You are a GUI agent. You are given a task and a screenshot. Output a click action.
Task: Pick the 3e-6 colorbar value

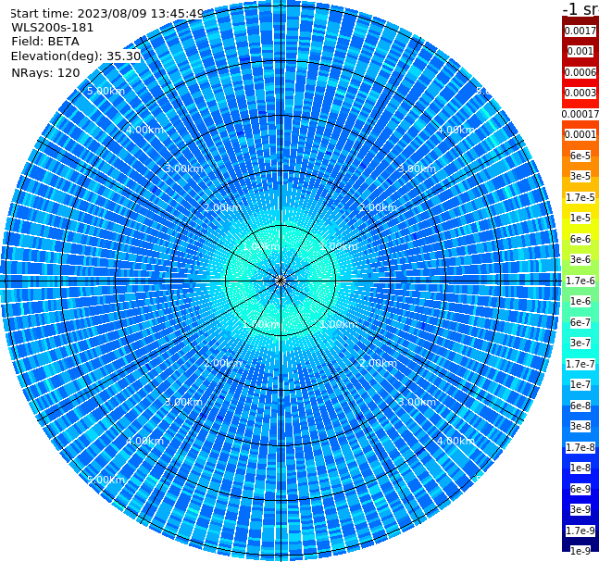(x=580, y=259)
